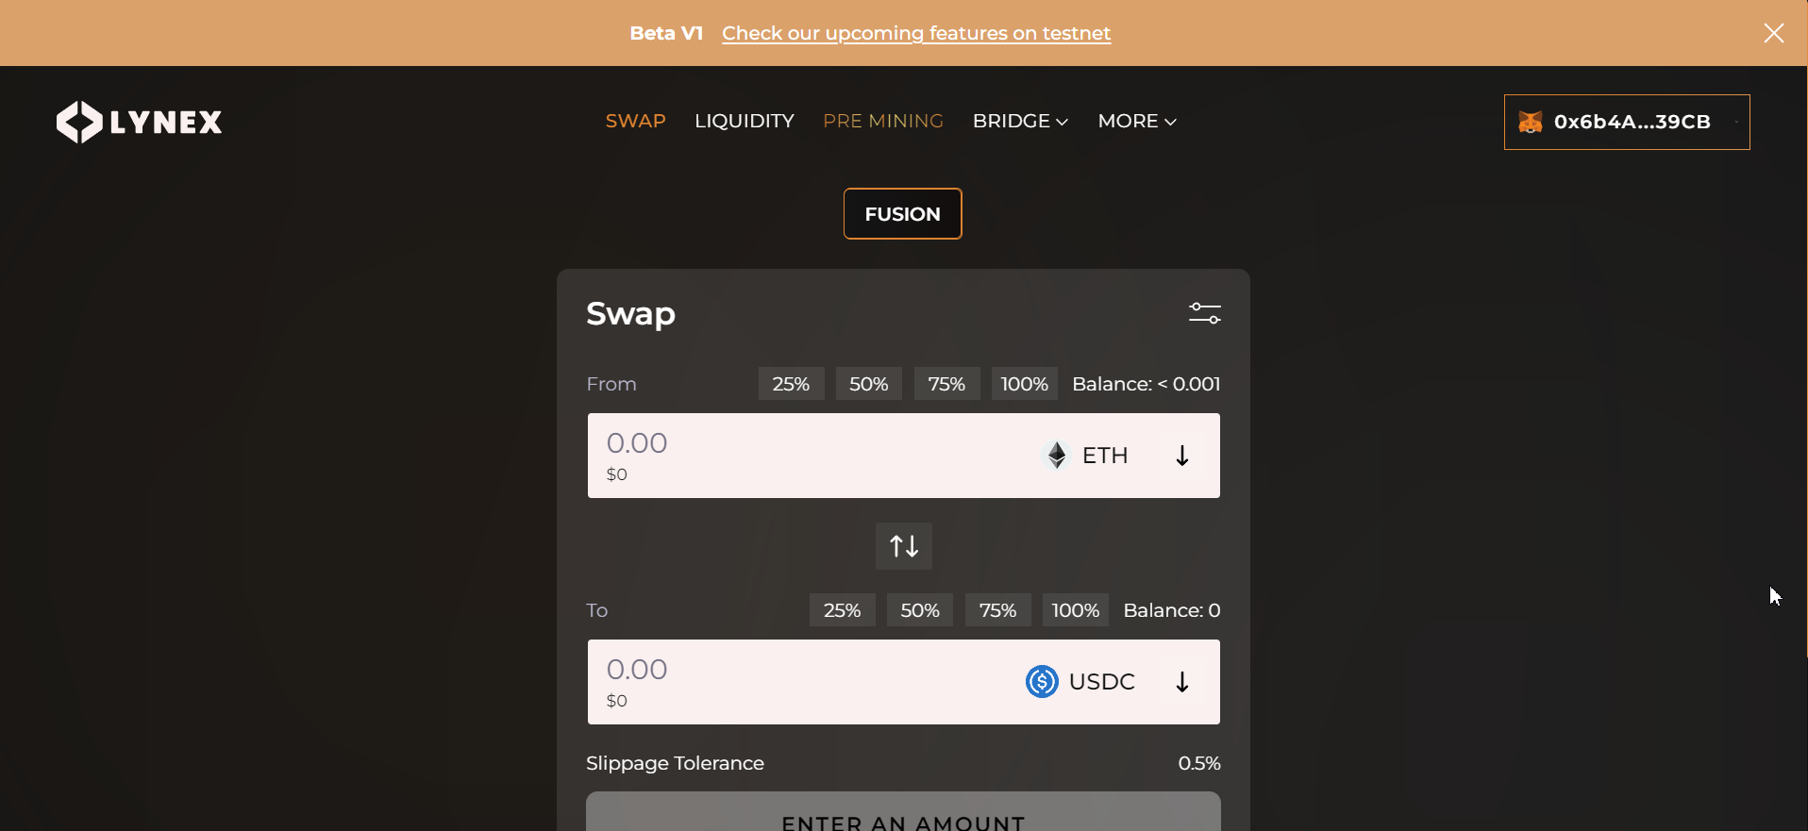
Task: Select 100% of From balance
Action: pyautogui.click(x=1024, y=384)
